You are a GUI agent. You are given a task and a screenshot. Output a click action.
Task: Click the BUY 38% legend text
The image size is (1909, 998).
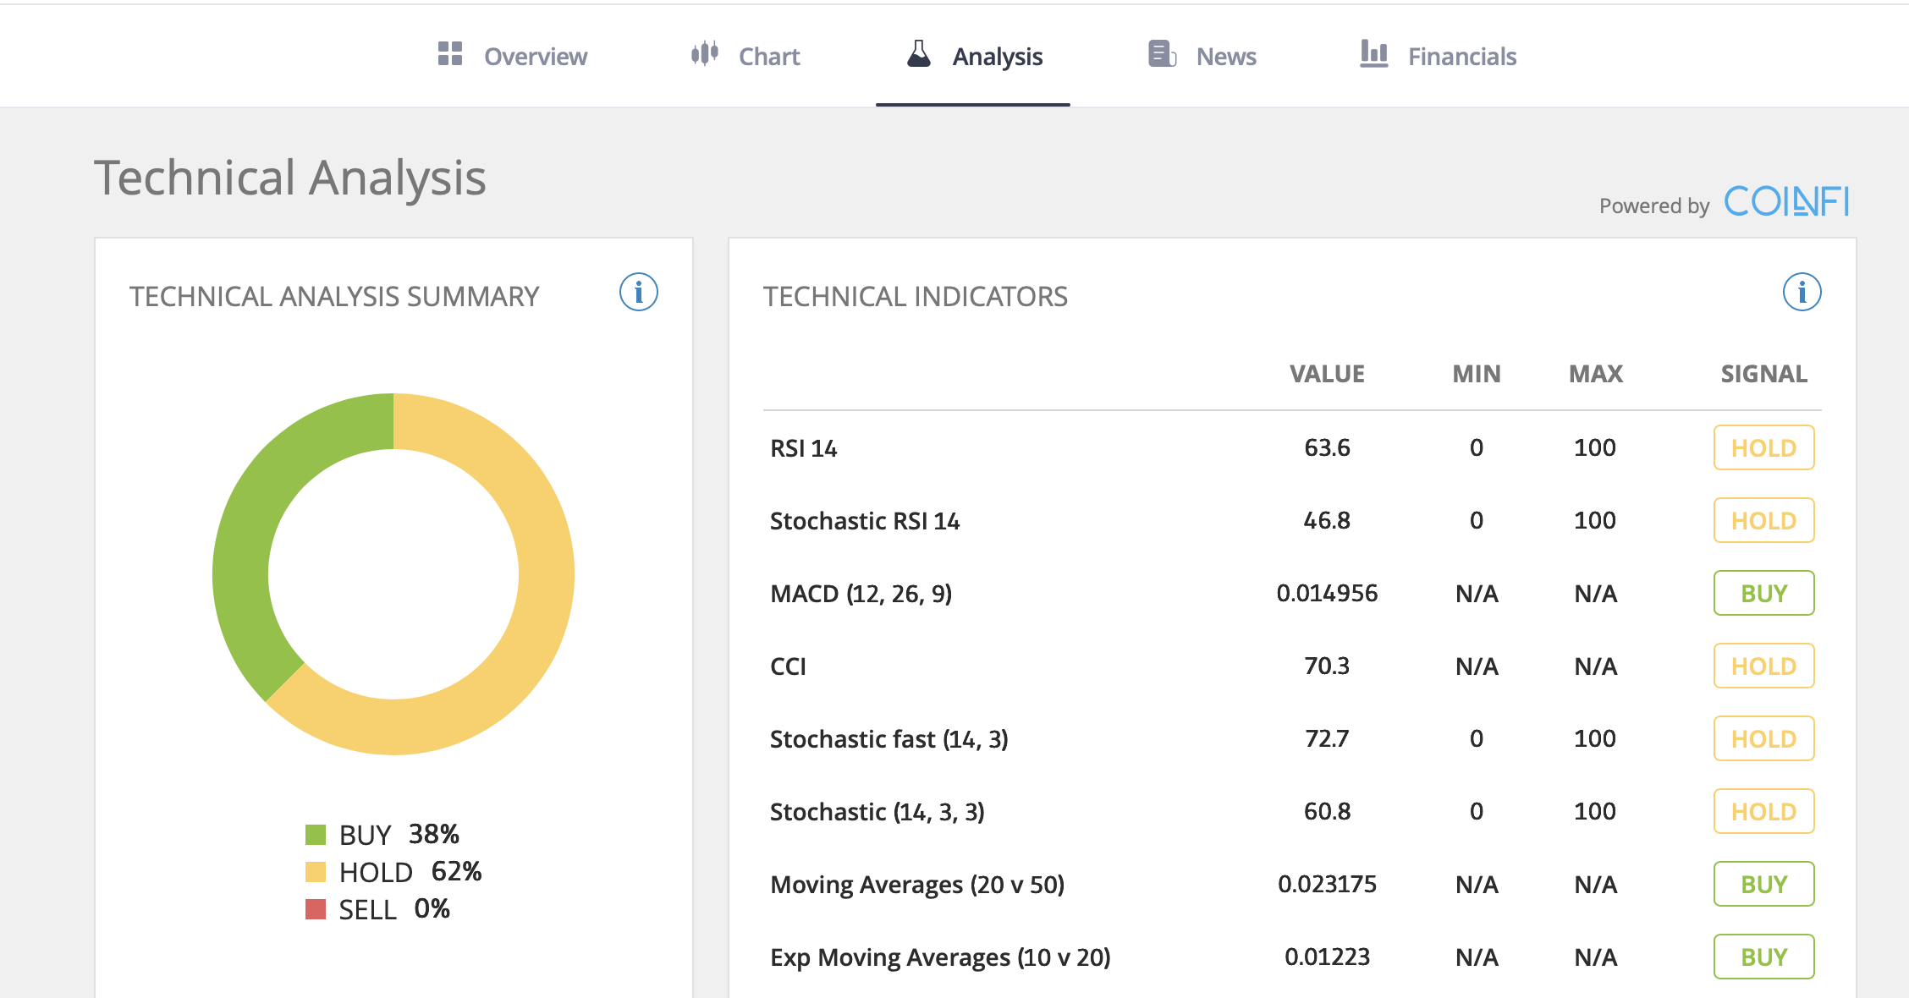(x=399, y=835)
